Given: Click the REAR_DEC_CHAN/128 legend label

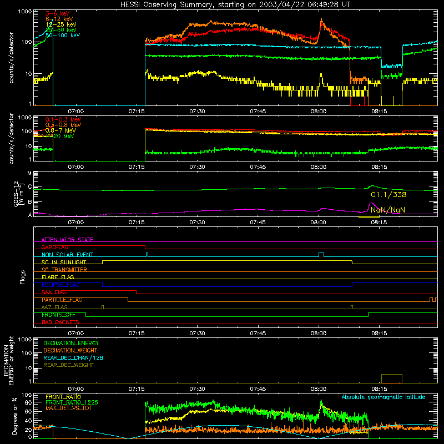Looking at the screenshot, I should tap(73, 357).
